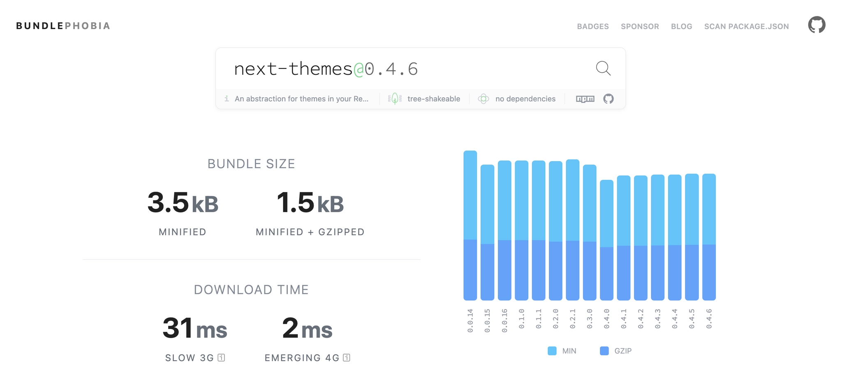
Task: Select the bar for version 0.1.0
Action: coord(521,230)
